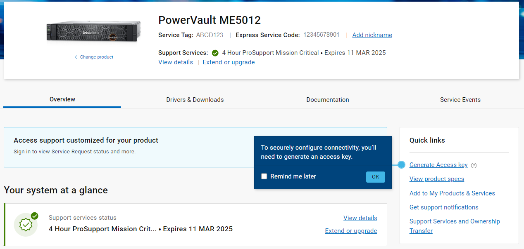The width and height of the screenshot is (524, 249).
Task: Dismiss the access key popup with OK
Action: 375,176
